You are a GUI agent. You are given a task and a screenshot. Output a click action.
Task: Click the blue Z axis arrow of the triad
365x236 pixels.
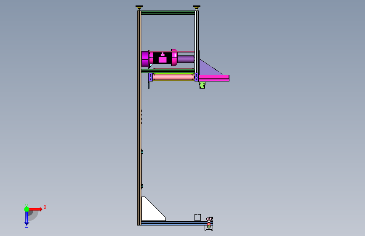27,218
